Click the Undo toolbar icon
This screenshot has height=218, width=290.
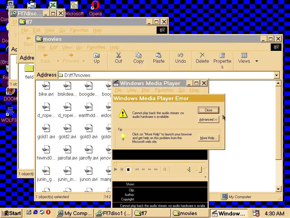[x=180, y=58]
